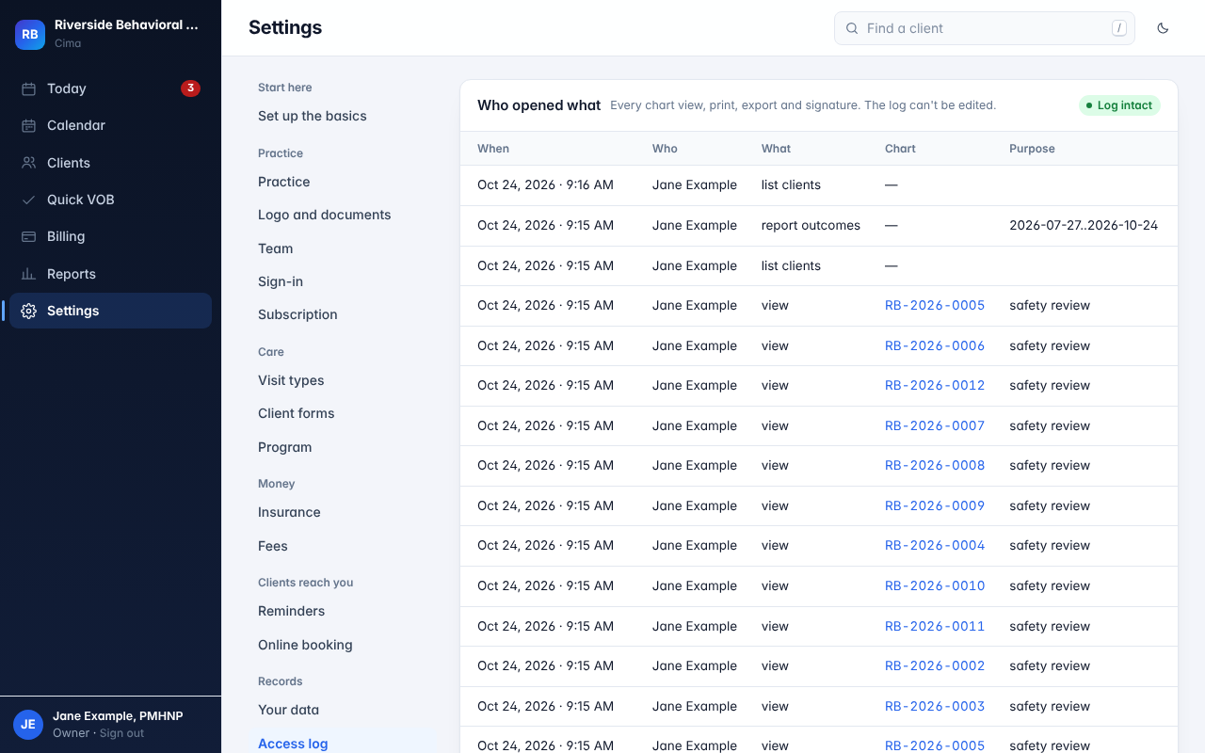The height and width of the screenshot is (753, 1205).
Task: Open chart RB-2026-0010
Action: 935,585
